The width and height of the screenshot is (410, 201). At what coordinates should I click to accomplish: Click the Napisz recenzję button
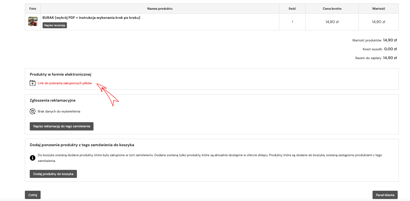(55, 25)
